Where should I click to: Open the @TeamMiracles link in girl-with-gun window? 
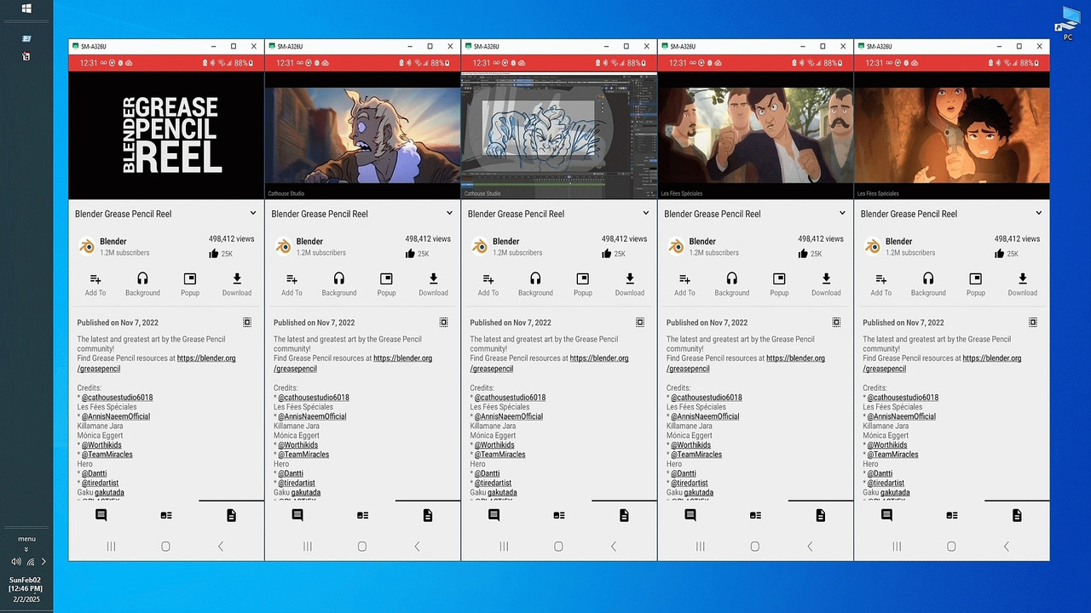[892, 455]
